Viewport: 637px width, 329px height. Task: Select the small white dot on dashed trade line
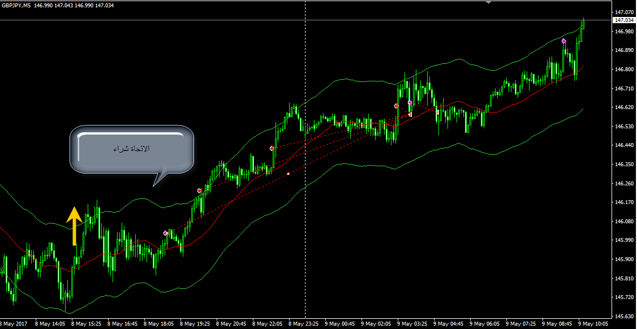tap(289, 174)
